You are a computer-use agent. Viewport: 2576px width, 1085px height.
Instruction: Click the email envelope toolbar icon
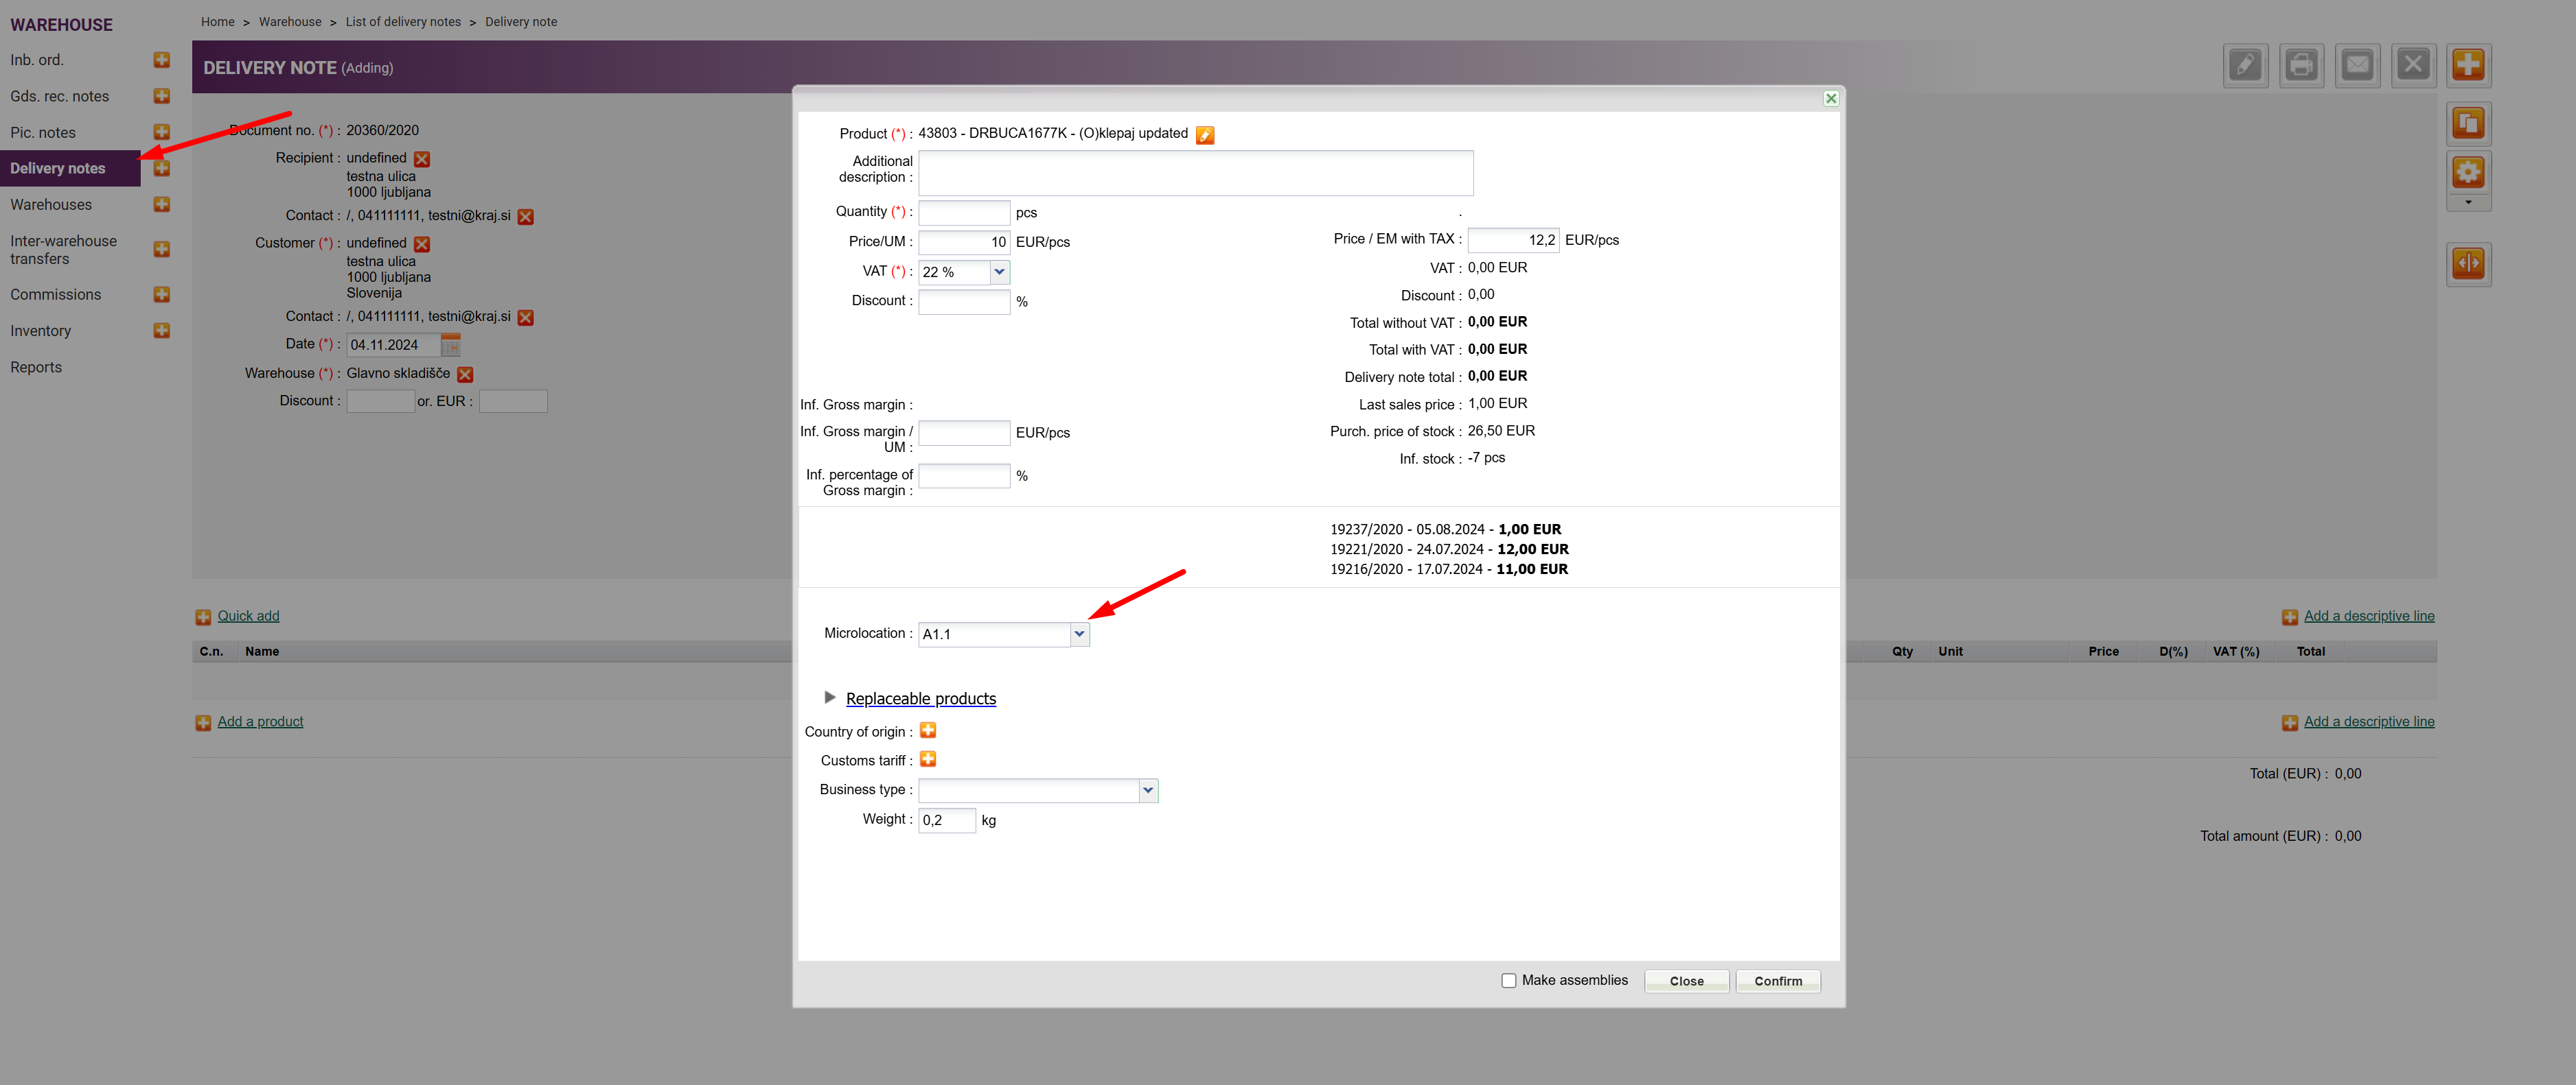[2357, 66]
